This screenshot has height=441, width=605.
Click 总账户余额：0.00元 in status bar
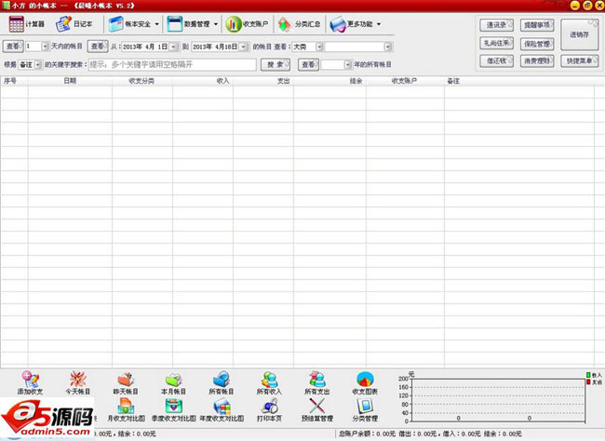click(367, 434)
